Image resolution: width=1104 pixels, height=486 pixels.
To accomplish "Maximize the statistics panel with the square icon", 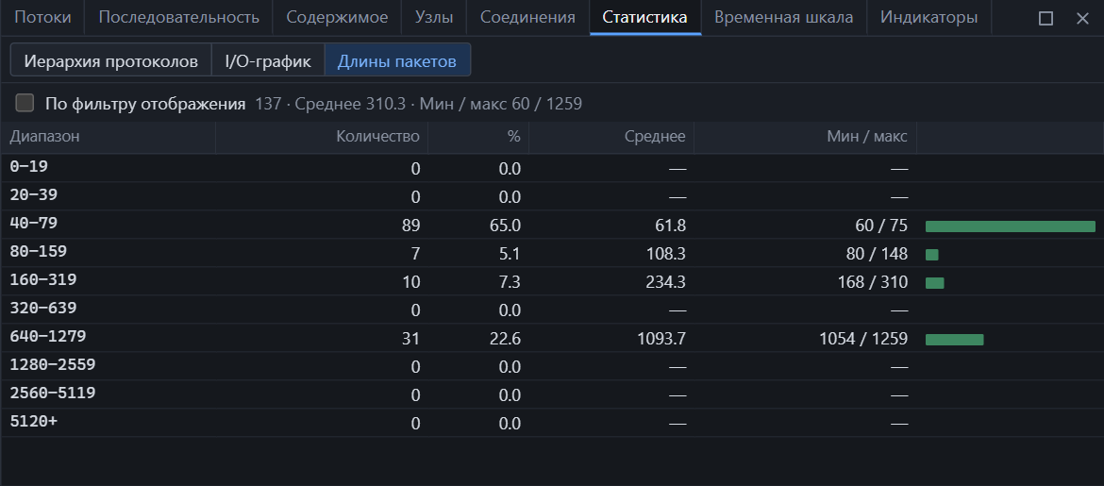I will coord(1045,18).
